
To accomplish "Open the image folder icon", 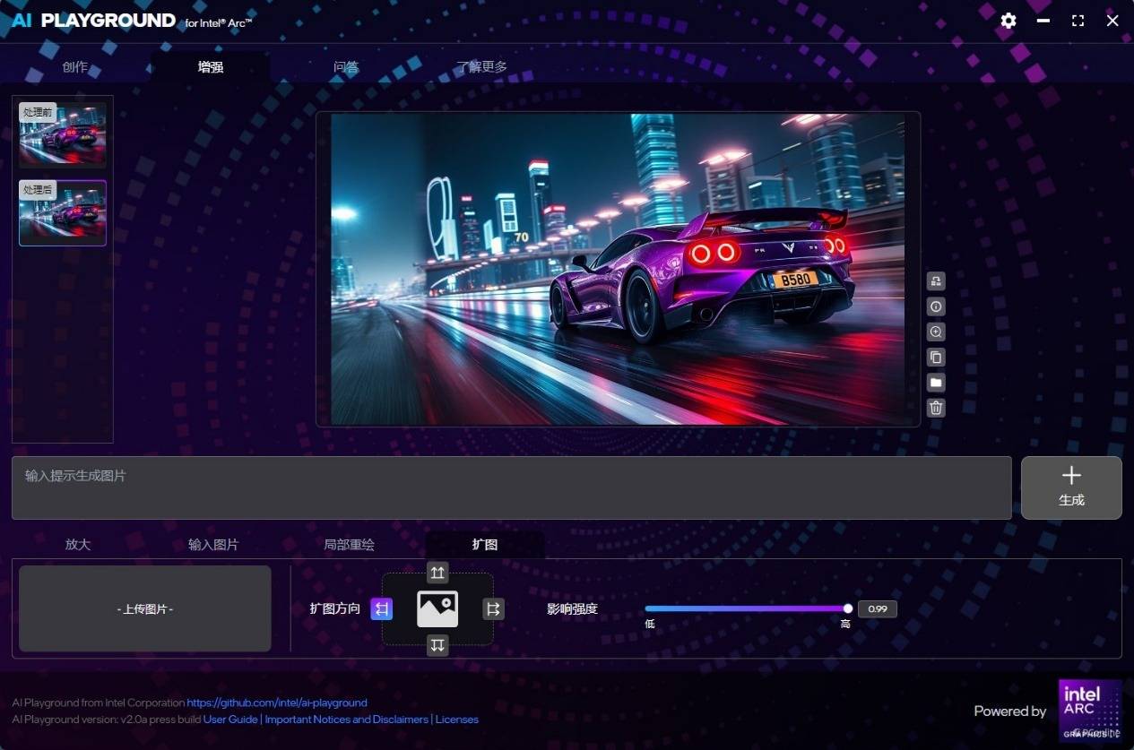I will click(936, 383).
